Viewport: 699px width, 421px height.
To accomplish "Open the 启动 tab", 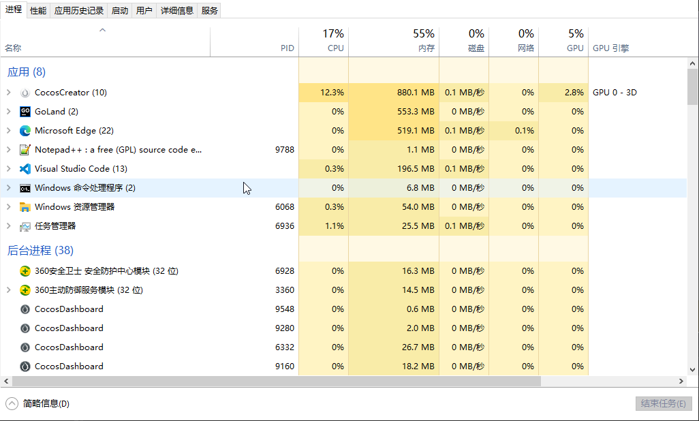I will (119, 10).
